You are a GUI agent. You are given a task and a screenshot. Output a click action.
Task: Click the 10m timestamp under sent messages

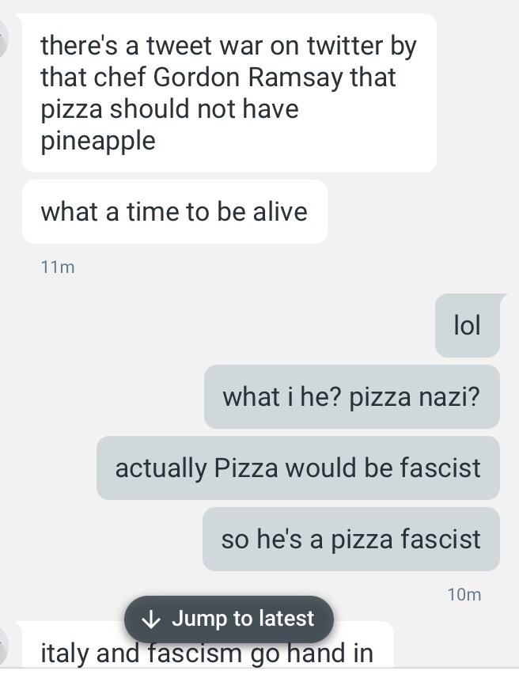[464, 595]
